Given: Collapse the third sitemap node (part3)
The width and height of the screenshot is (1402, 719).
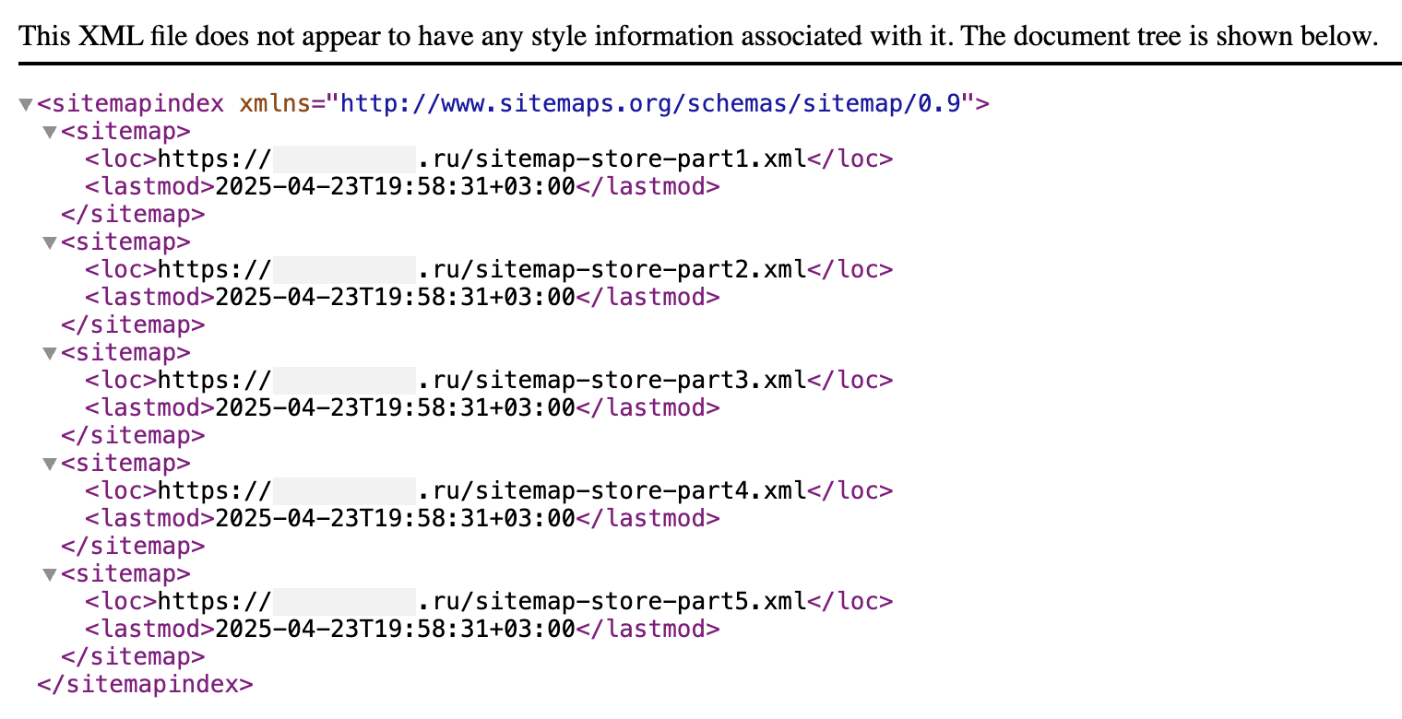Looking at the screenshot, I should 50,354.
